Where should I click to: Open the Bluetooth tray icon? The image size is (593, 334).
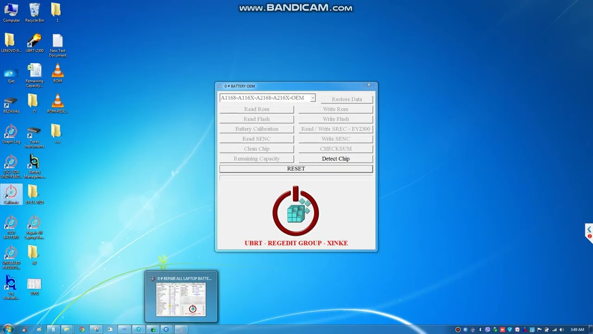(x=480, y=330)
